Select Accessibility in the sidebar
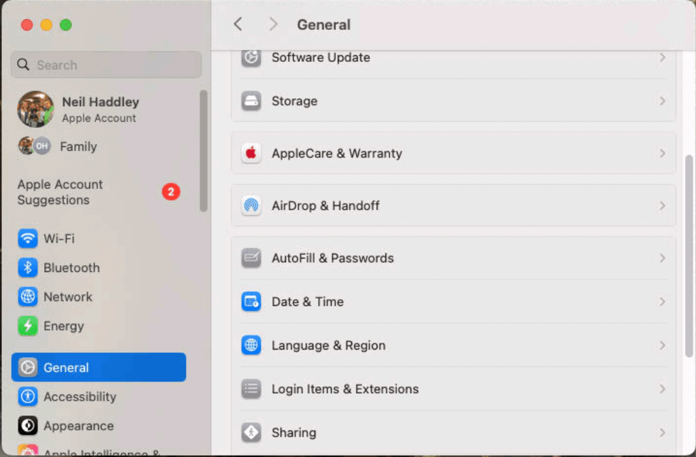This screenshot has height=457, width=696. 99,396
